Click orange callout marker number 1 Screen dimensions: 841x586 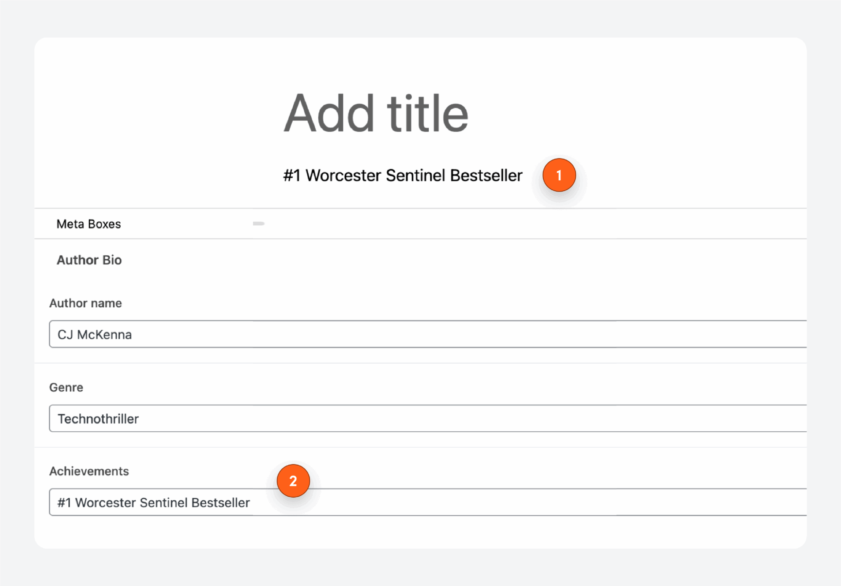coord(558,175)
